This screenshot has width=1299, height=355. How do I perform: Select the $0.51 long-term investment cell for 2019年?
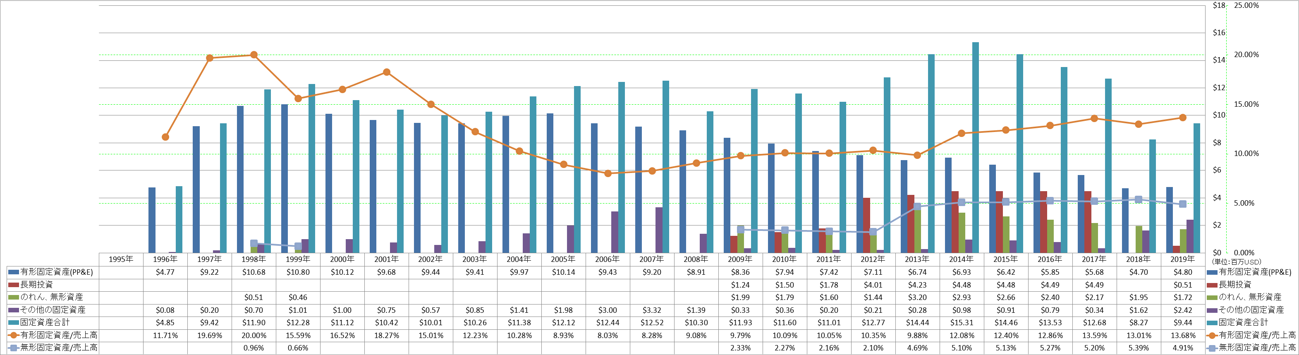pyautogui.click(x=1182, y=285)
